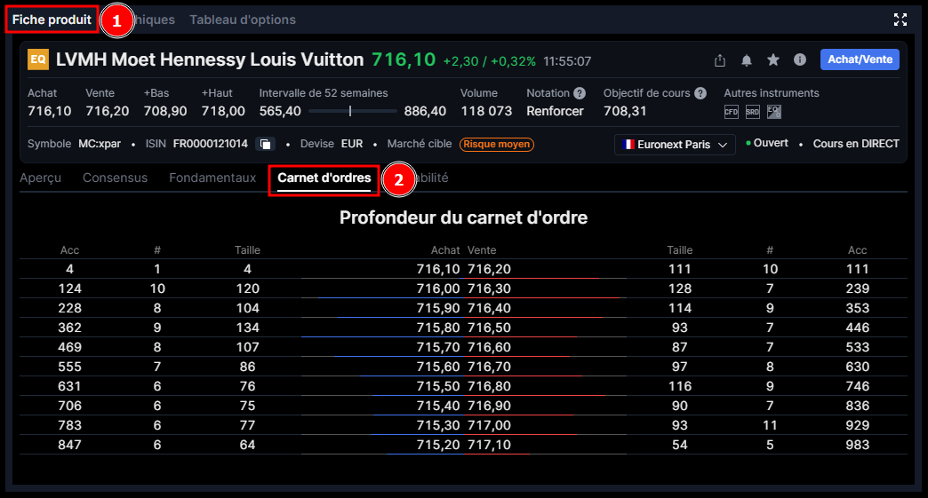
Task: Copy the ISIN code with copy icon
Action: 266,144
